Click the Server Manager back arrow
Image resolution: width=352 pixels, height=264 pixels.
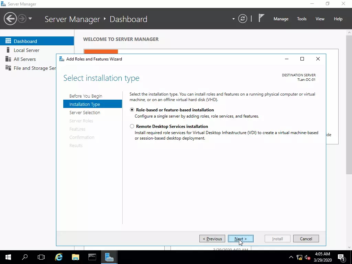click(x=10, y=19)
